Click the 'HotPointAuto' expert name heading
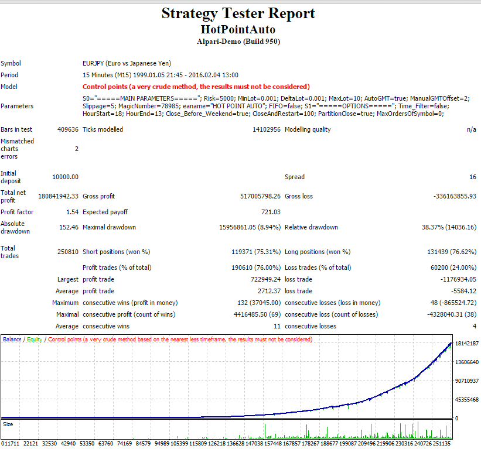The width and height of the screenshot is (481, 449). click(238, 29)
